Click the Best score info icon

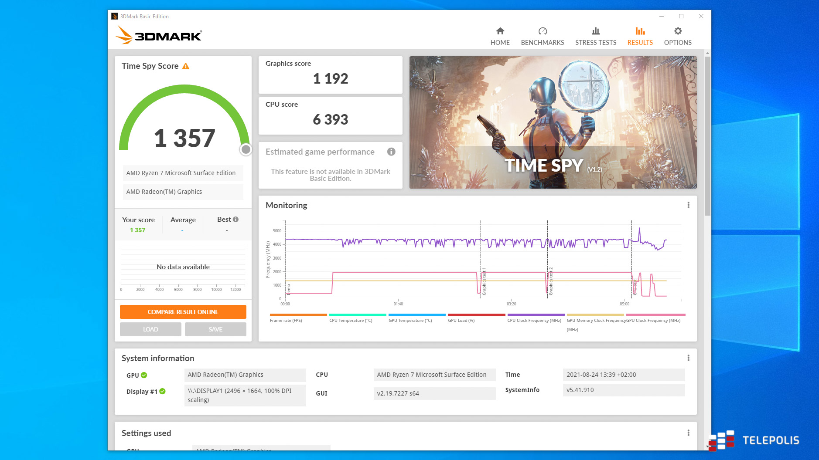pos(236,220)
